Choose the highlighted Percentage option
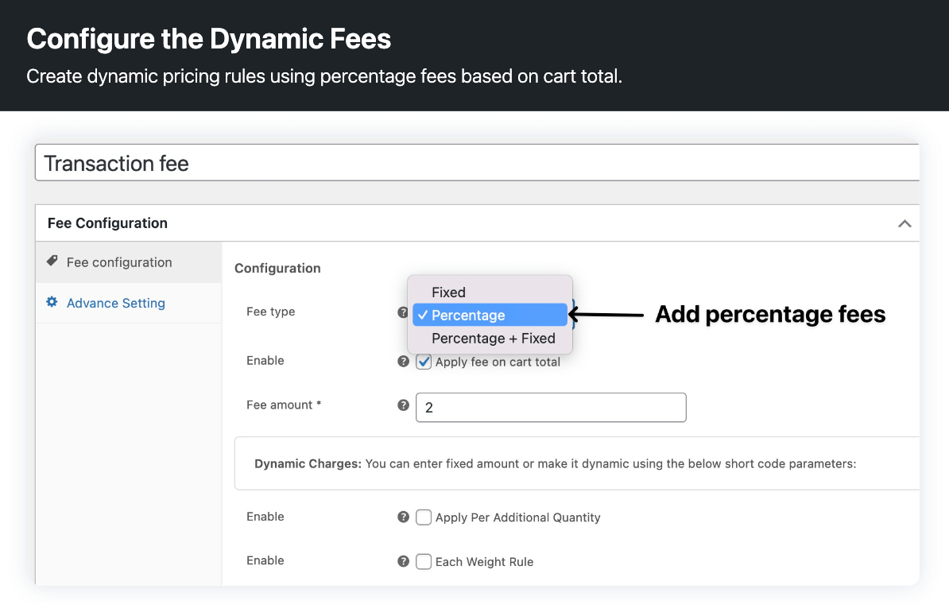Image resolution: width=949 pixels, height=612 pixels. 469,315
